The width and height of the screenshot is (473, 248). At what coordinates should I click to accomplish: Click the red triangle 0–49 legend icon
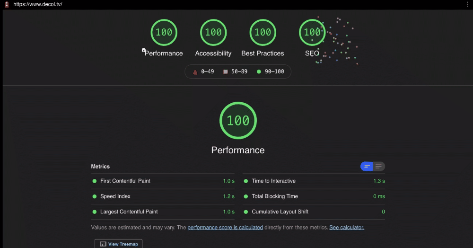coord(195,72)
